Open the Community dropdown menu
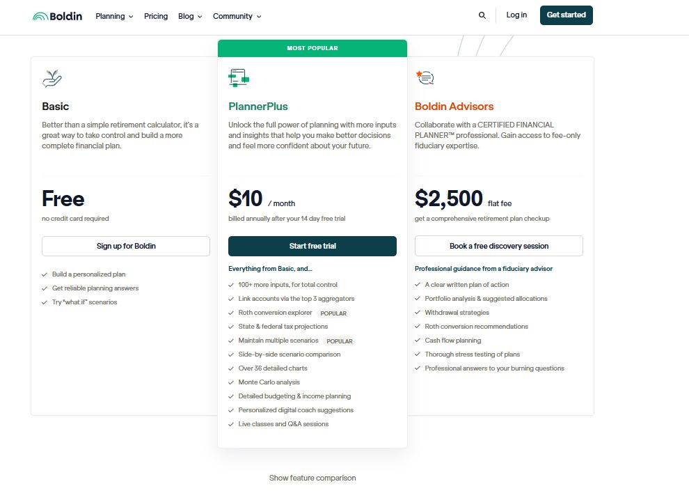Image resolution: width=689 pixels, height=491 pixels. (x=237, y=16)
